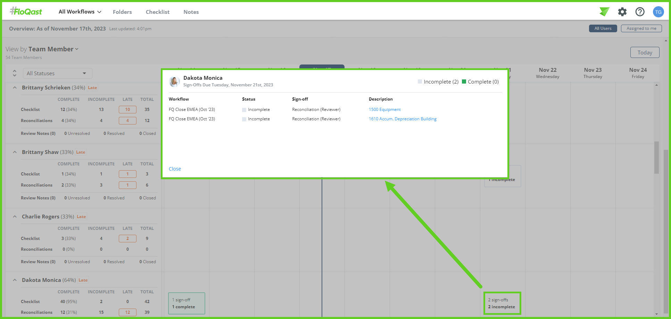Collapse the Brittany Schrieken section
The width and height of the screenshot is (671, 319).
pos(15,88)
